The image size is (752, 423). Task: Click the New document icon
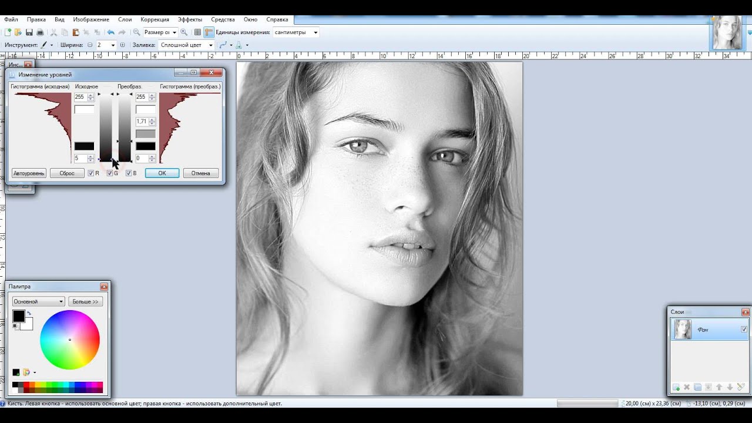tap(8, 32)
